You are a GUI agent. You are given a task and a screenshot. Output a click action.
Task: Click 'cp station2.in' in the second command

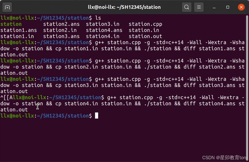coord(77,67)
